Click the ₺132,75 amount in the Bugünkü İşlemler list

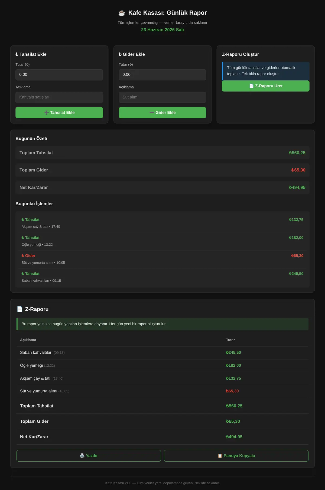click(296, 220)
